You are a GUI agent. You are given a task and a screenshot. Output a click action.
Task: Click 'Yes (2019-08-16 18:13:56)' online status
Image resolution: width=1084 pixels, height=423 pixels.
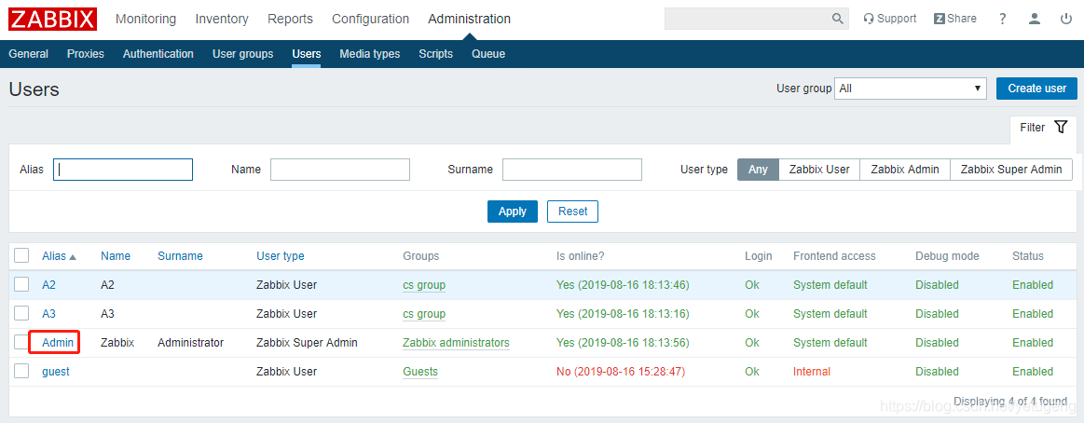click(x=623, y=343)
